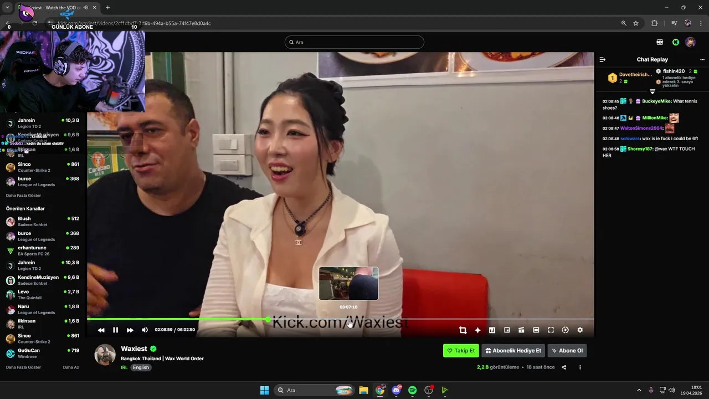
Task: Click the Shoresy187 username in chat
Action: coord(640,149)
